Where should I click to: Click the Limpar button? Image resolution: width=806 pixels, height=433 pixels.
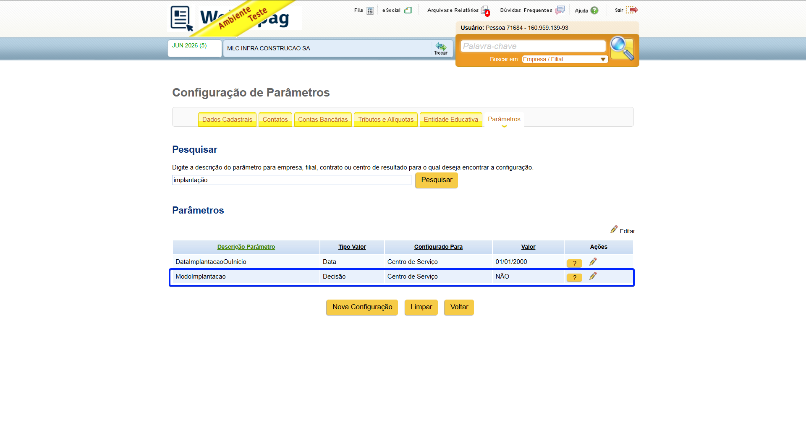[421, 307]
